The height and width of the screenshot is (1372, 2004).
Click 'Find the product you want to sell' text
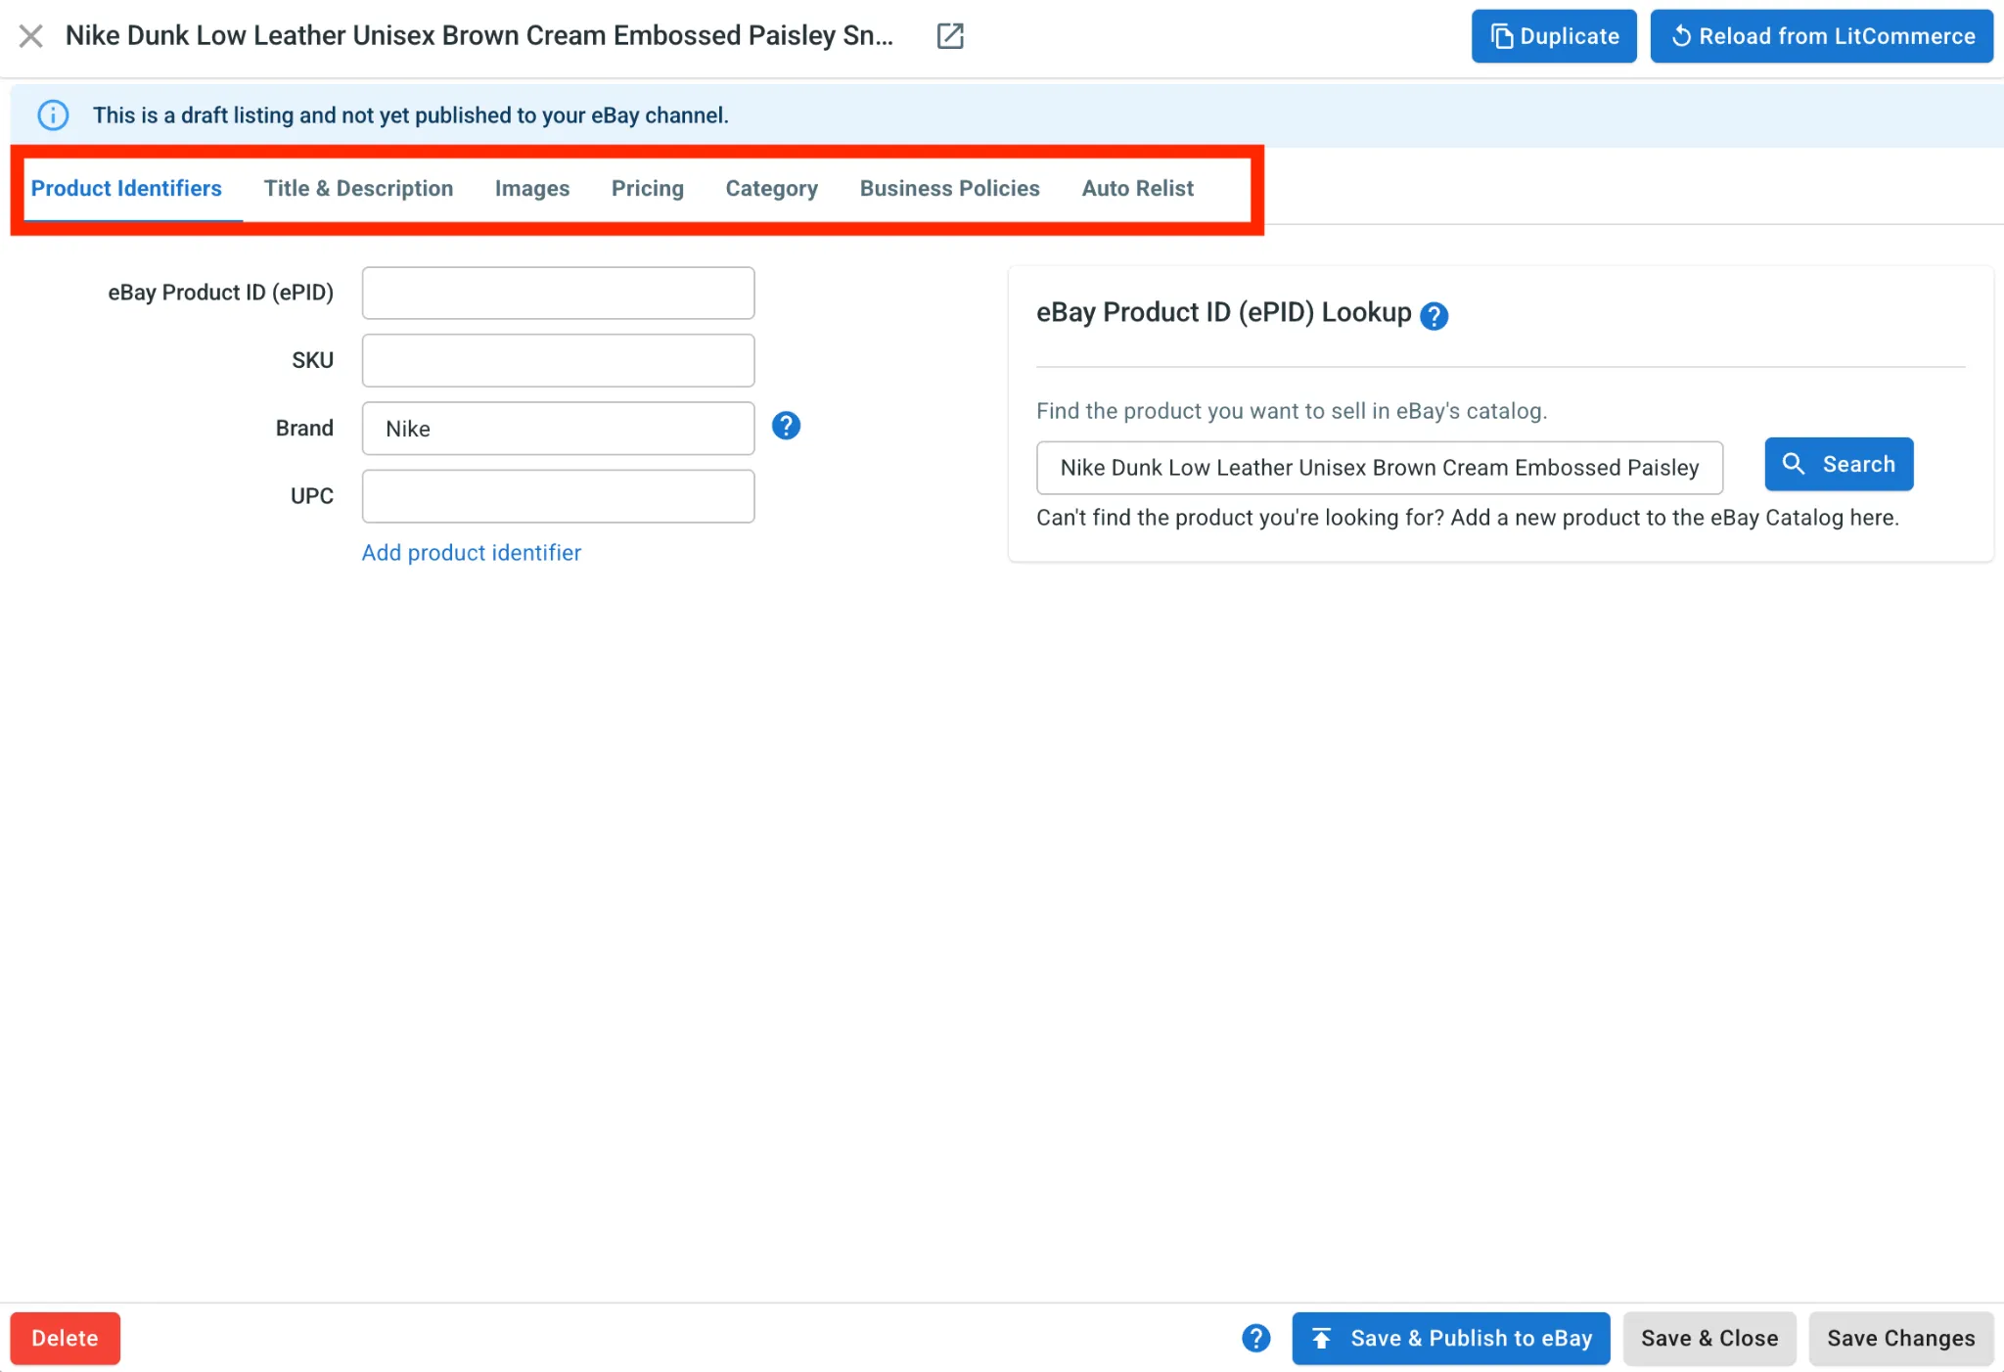point(1292,411)
